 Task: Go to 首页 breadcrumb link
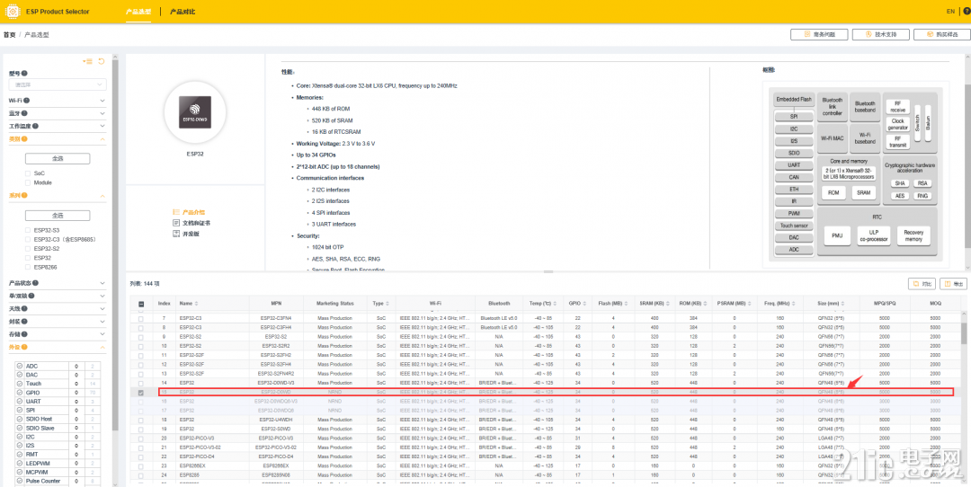click(9, 35)
